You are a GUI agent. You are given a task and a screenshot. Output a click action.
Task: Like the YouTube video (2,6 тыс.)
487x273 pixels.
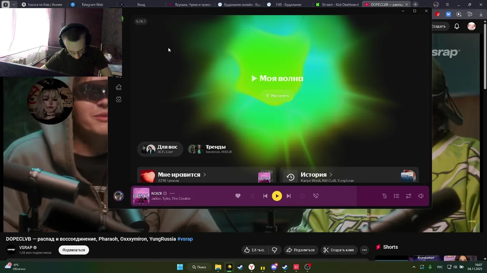[x=254, y=250]
